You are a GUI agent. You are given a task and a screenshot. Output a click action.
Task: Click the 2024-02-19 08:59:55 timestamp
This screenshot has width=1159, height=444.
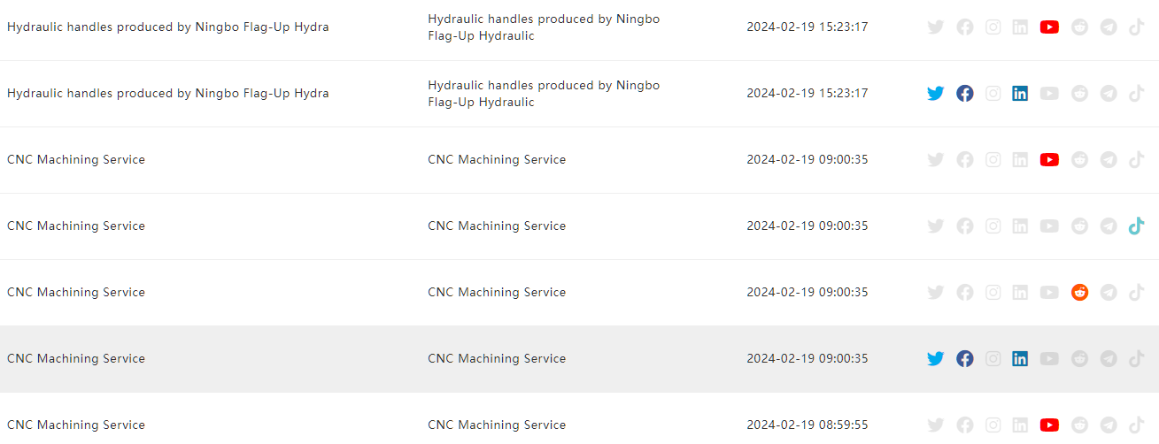pyautogui.click(x=807, y=425)
